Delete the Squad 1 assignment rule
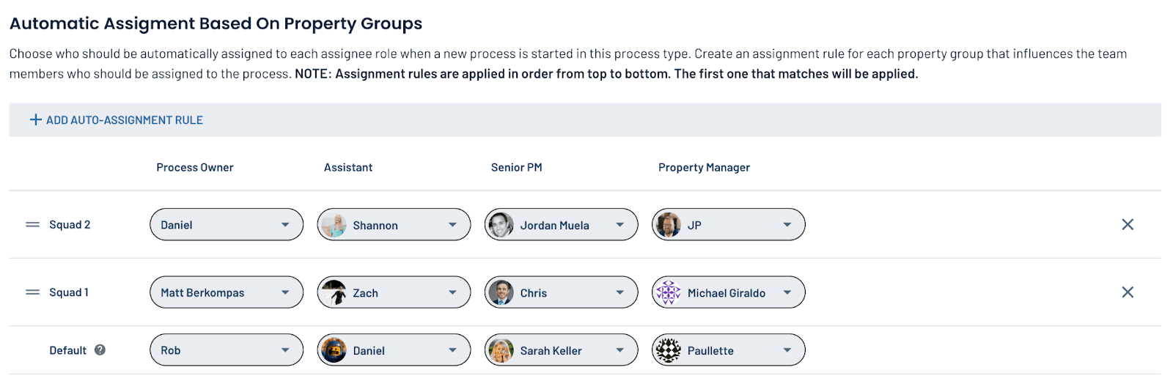1173x381 pixels. click(1128, 292)
